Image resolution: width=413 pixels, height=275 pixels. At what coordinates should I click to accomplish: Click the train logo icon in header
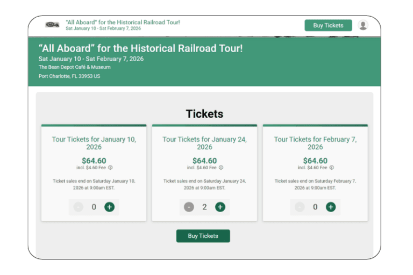click(x=52, y=25)
